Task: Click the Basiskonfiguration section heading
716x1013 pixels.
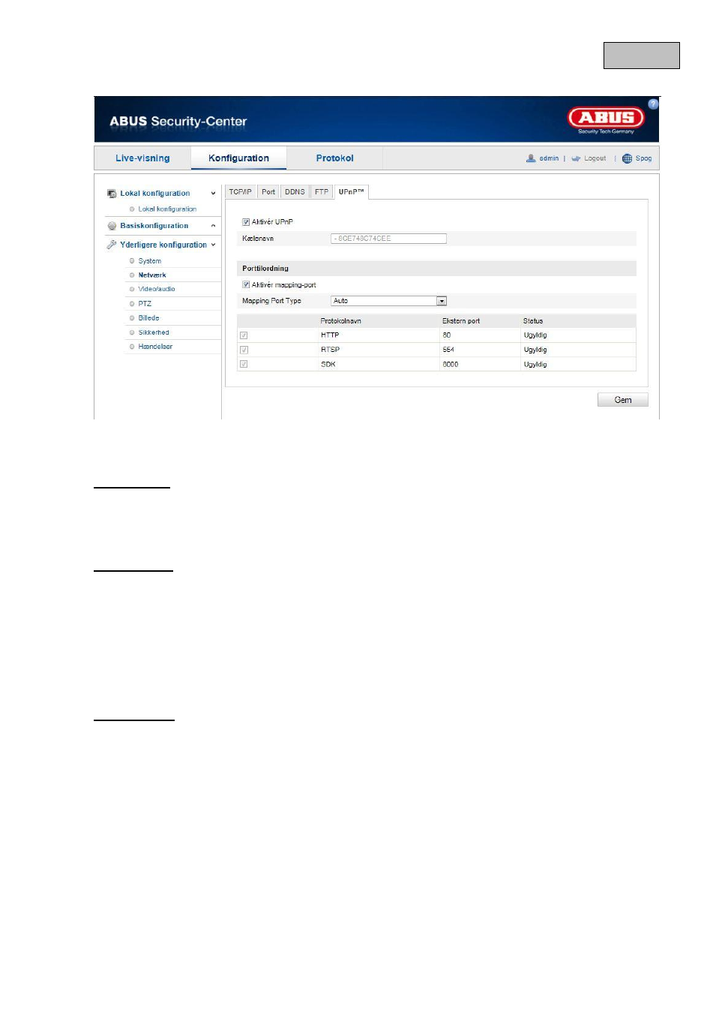Action: (x=154, y=226)
